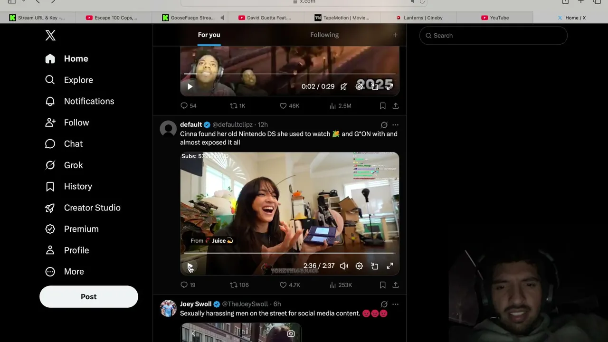The height and width of the screenshot is (342, 608).
Task: Open settings on the 0:29 video
Action: click(x=360, y=86)
